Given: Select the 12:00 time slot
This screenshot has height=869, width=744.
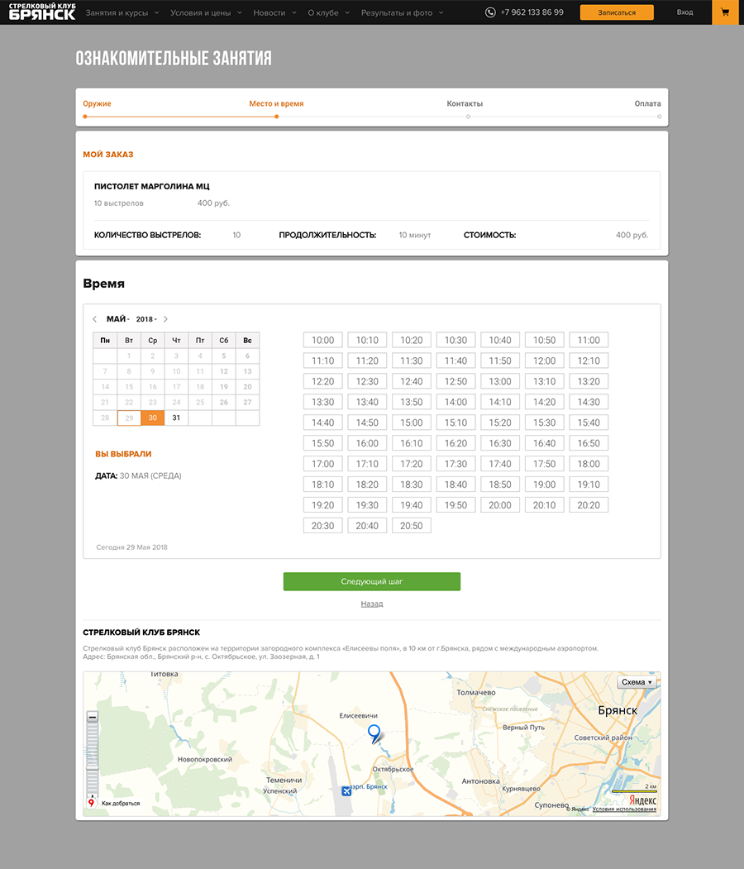Looking at the screenshot, I should pyautogui.click(x=545, y=360).
